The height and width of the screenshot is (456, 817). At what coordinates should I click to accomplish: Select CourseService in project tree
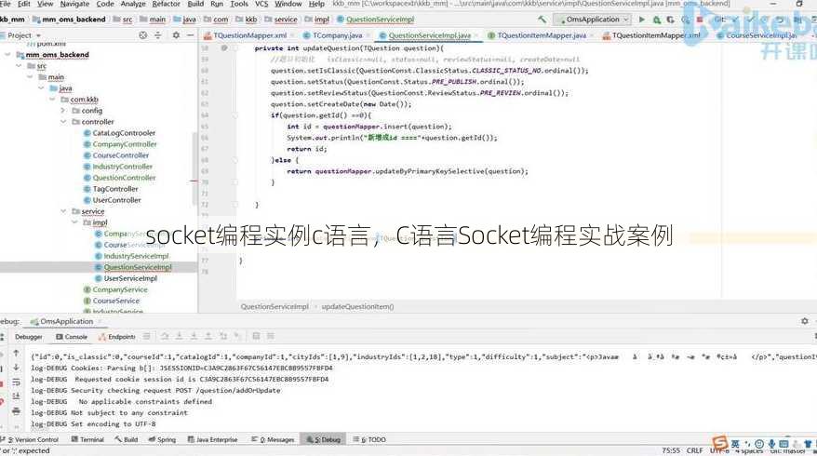point(115,301)
